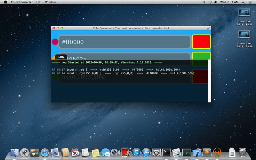
Task: Open the Time Machine menu bar icon
Action: click(210, 2)
